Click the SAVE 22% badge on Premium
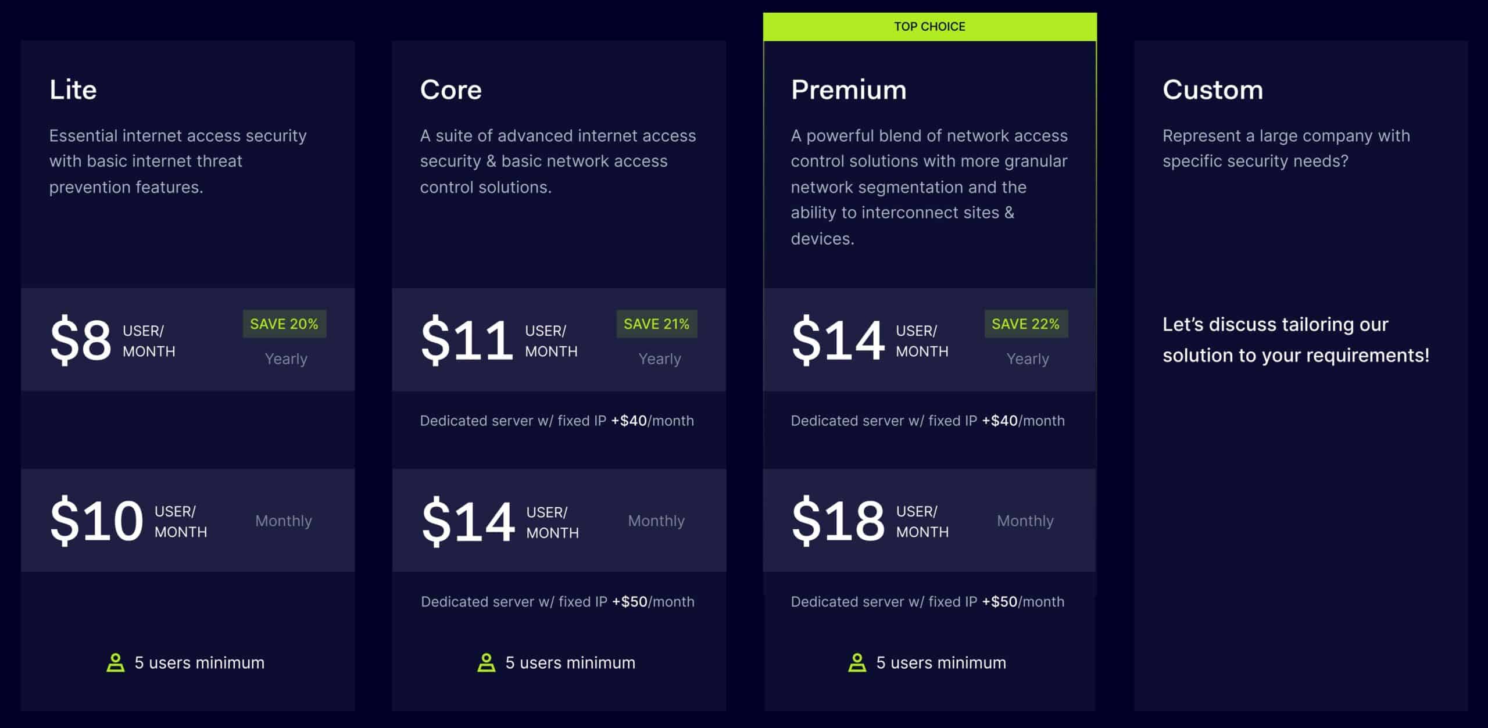Image resolution: width=1488 pixels, height=728 pixels. 1025,324
